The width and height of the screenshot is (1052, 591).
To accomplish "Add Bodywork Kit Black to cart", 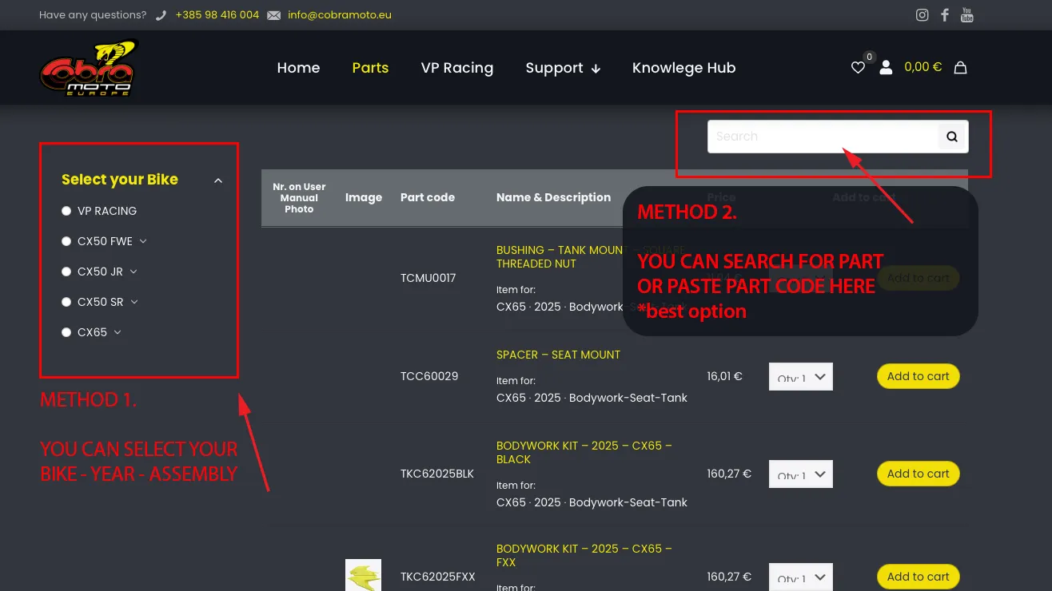I will coord(918,474).
